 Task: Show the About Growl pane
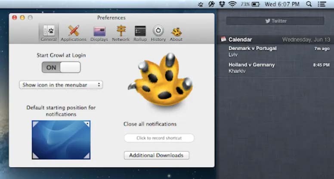pos(176,33)
